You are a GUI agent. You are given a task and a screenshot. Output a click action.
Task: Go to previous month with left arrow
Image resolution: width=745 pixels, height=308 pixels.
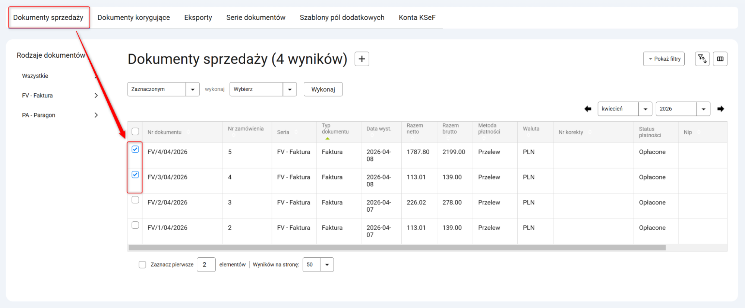click(588, 109)
